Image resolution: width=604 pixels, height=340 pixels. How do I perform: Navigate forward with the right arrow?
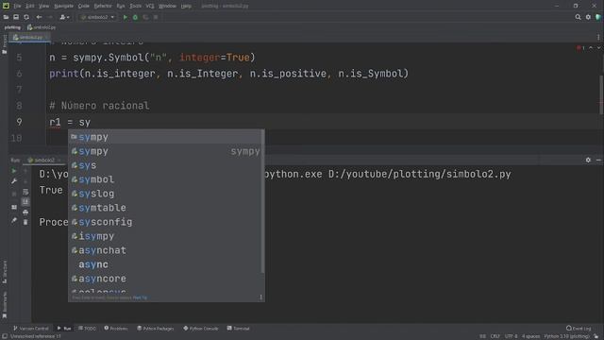(50, 17)
